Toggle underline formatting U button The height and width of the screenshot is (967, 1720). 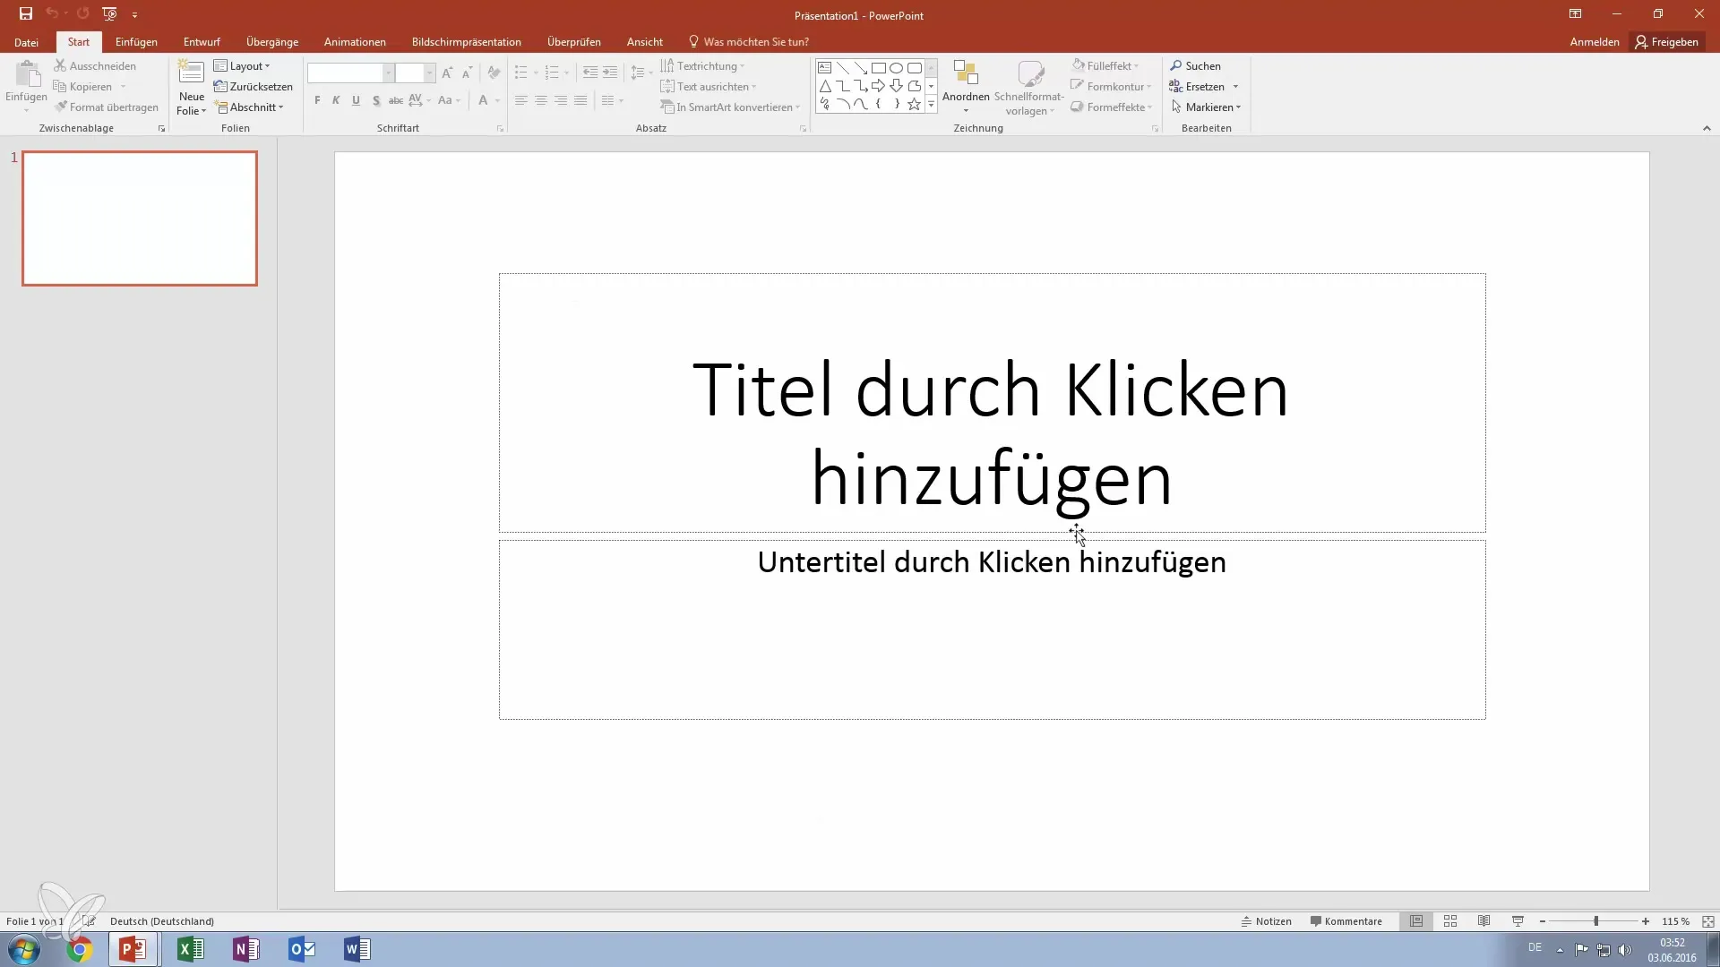356,100
